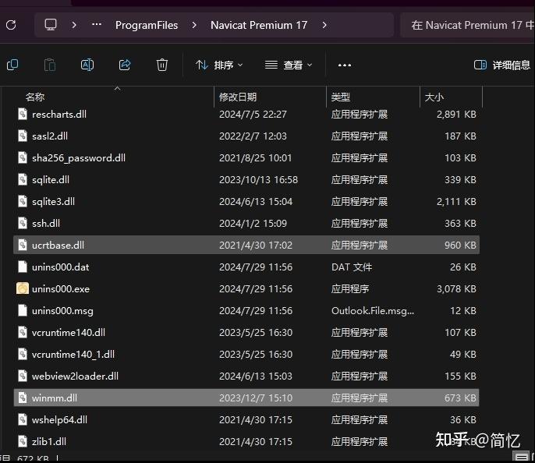
Task: Click size 3,078 KB of unins000.exe
Action: (456, 288)
